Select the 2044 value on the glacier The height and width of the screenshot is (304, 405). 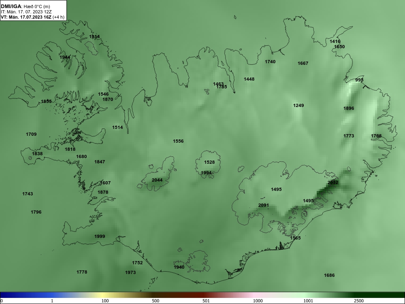tap(157, 180)
